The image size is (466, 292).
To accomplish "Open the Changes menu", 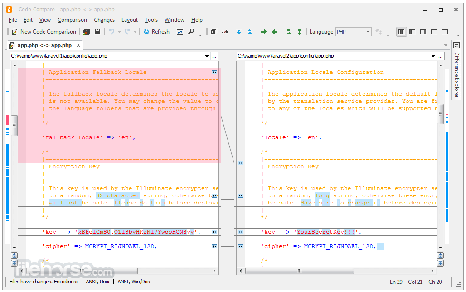I will (104, 20).
